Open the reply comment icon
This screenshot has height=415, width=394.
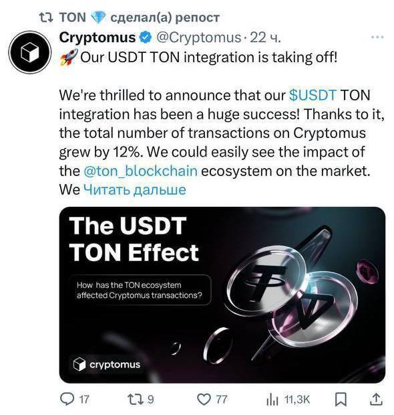[x=67, y=399]
